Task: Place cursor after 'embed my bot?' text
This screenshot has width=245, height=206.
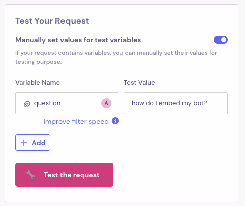Action: 208,103
